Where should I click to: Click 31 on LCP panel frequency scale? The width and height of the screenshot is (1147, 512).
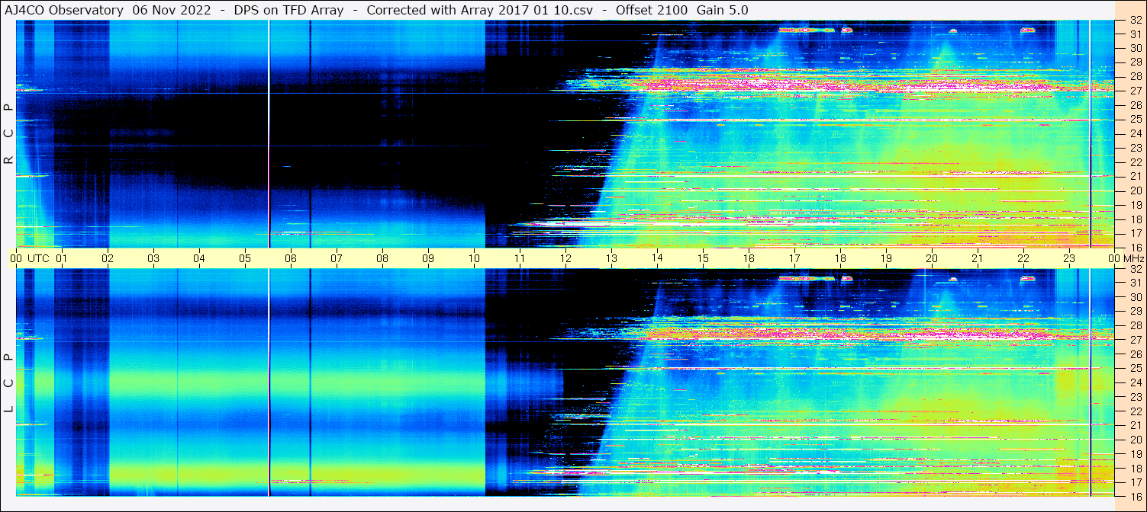[x=1135, y=283]
